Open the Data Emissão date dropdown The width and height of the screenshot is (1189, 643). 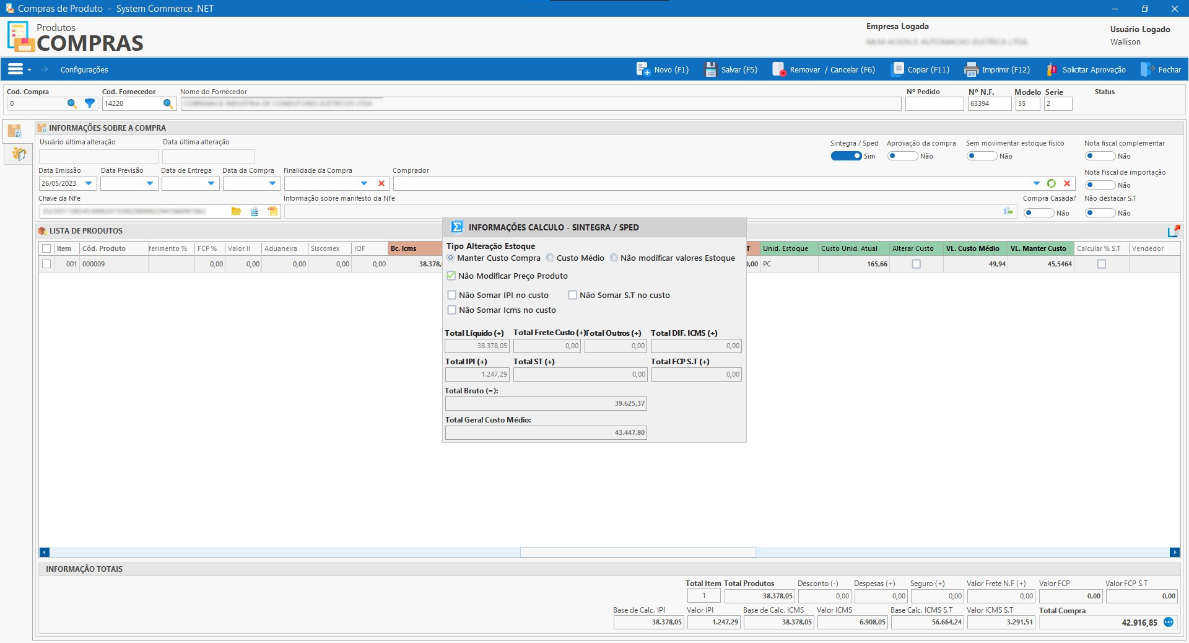pos(89,183)
